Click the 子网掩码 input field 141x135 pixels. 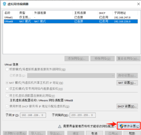[x=83, y=115]
